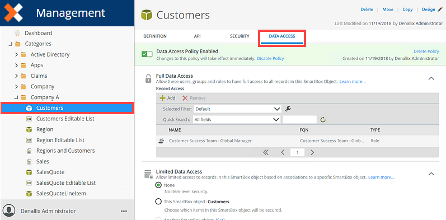Click the Quick Search text input field

click(299, 120)
